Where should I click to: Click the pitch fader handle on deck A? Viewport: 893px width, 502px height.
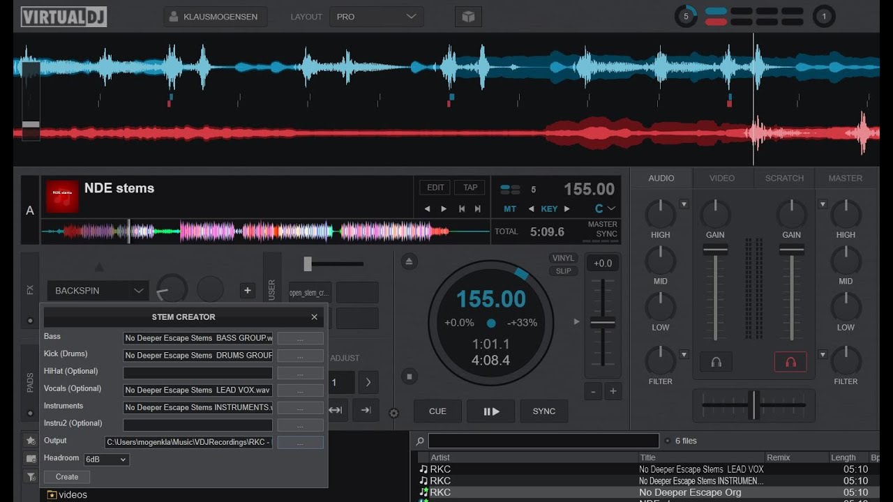coord(603,322)
